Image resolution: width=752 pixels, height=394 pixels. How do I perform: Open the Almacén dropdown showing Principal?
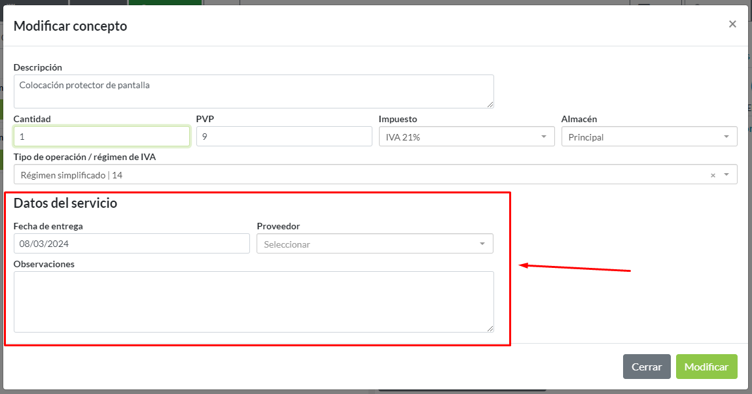(x=649, y=137)
